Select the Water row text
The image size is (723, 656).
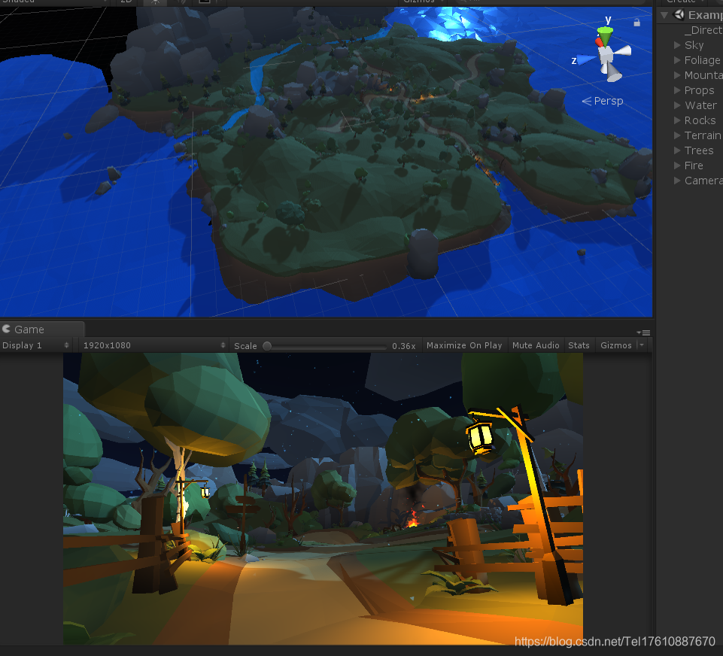click(700, 105)
